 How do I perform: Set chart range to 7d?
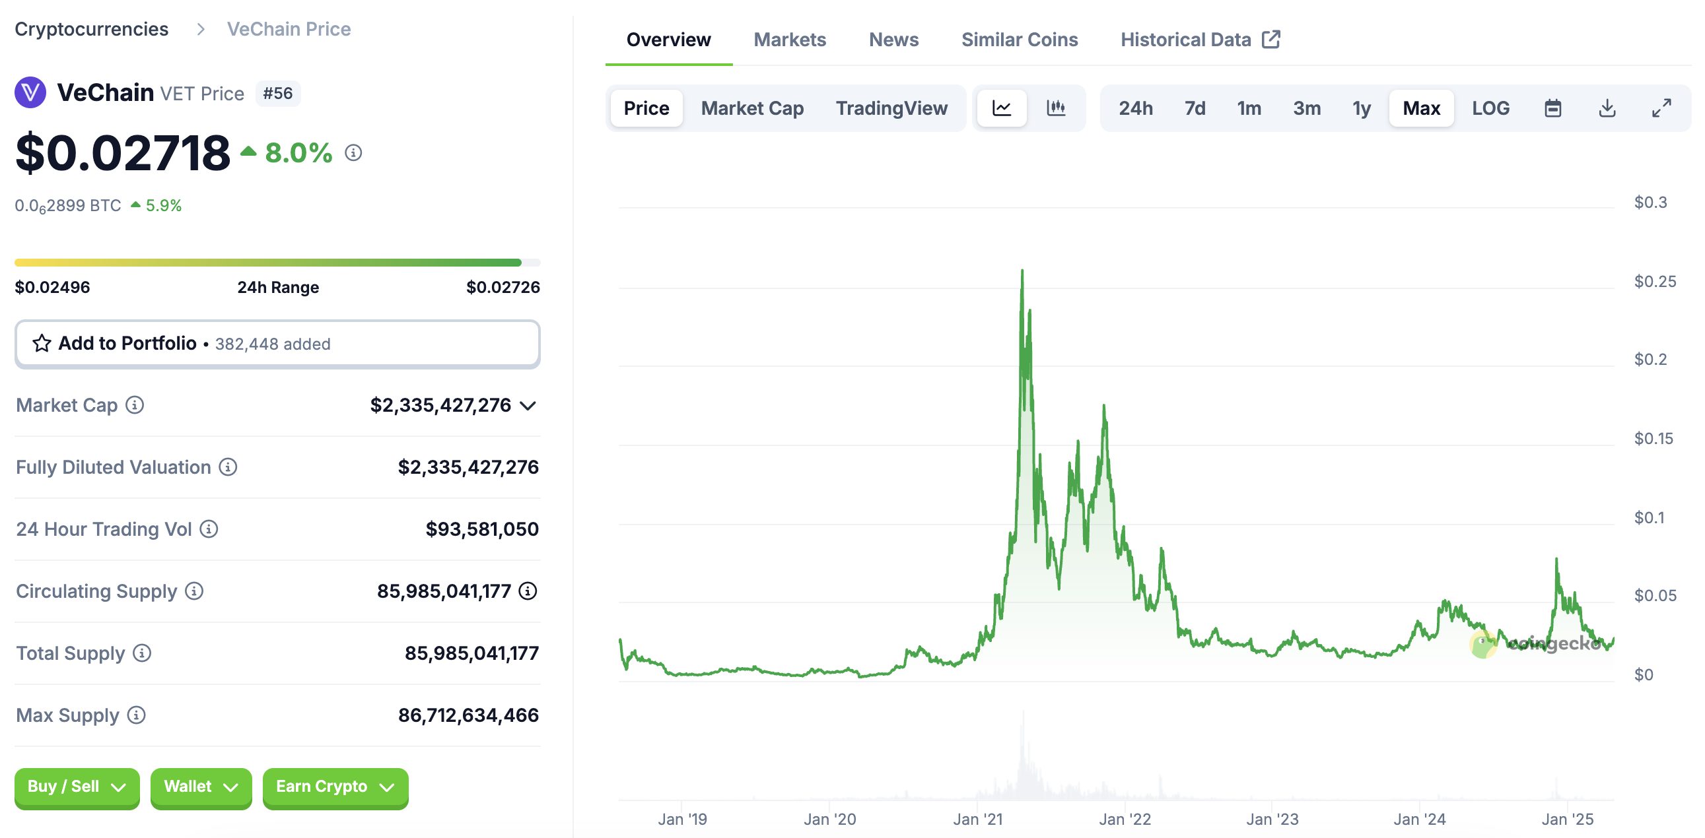point(1195,108)
